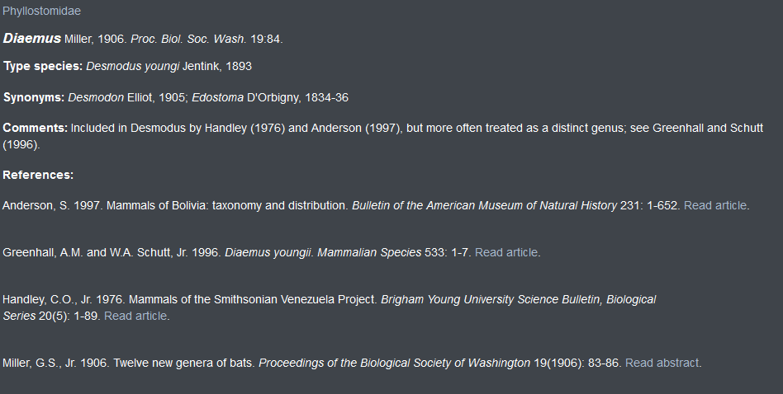Click the Edostoma synonym text
783x394 pixels.
coord(218,97)
